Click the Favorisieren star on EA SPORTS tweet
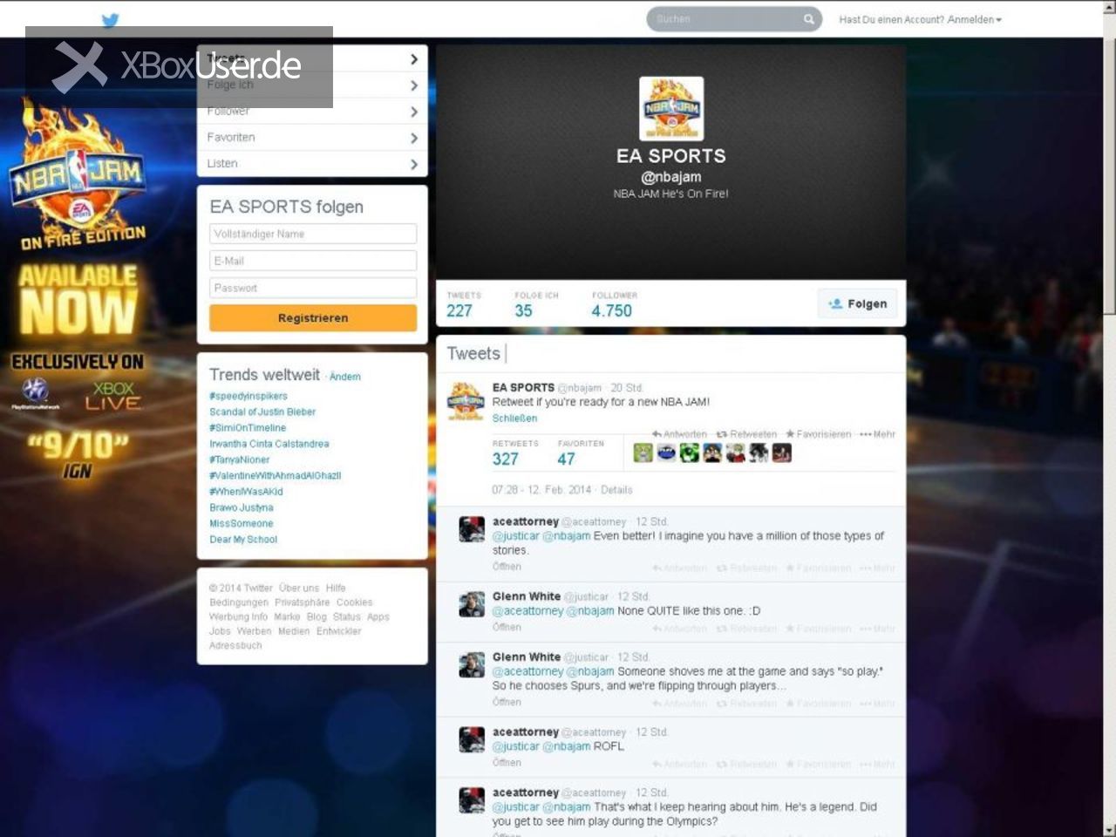1116x837 pixels. point(818,434)
